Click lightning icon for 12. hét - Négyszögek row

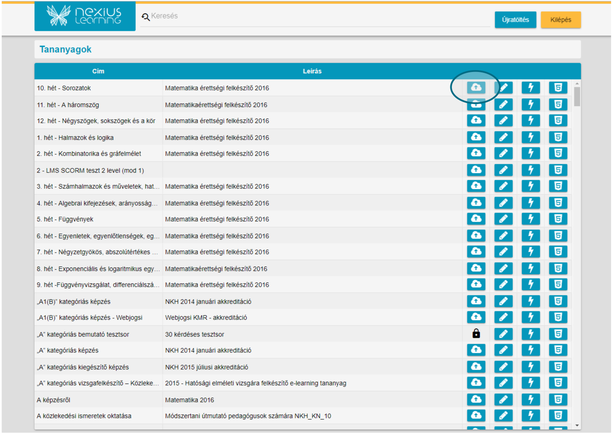tap(531, 121)
